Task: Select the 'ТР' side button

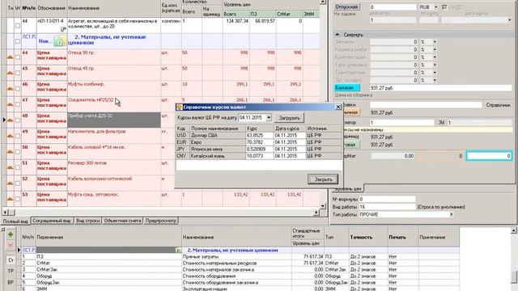Action: click(11, 272)
